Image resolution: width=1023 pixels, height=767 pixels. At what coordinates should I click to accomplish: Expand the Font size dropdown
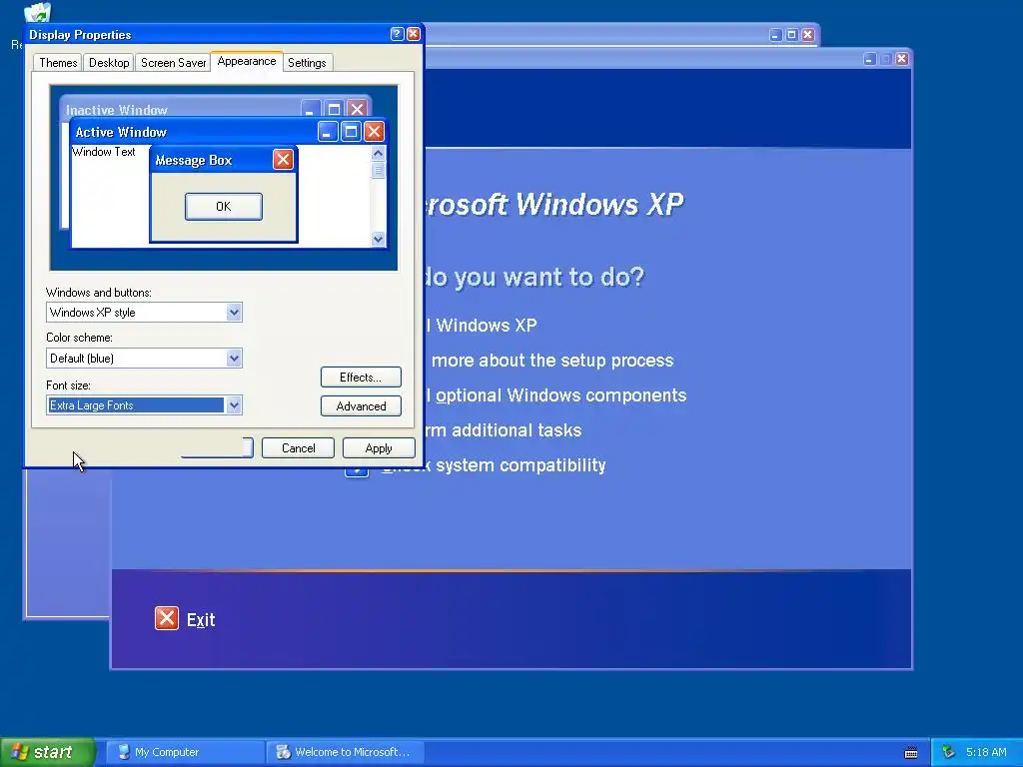[x=234, y=405]
